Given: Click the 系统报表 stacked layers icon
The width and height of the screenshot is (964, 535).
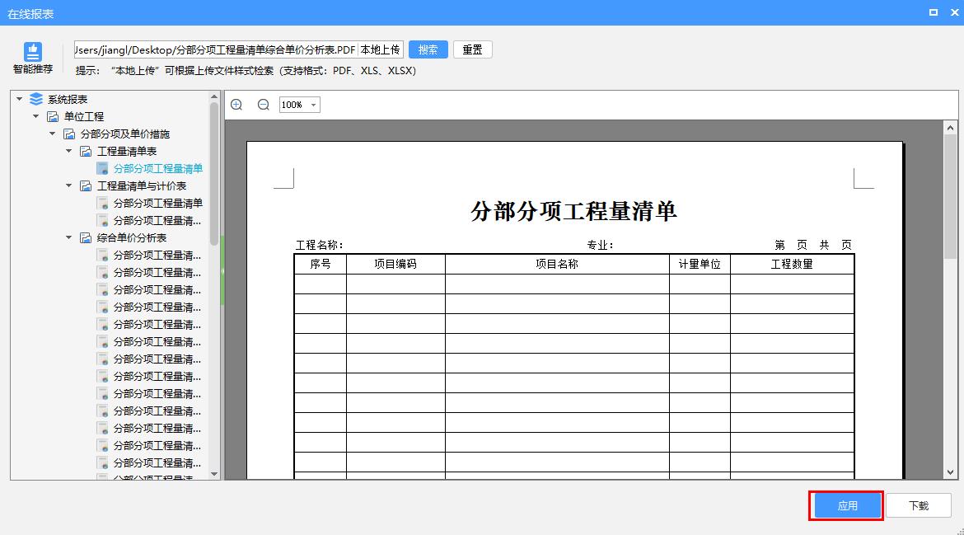Looking at the screenshot, I should (35, 98).
